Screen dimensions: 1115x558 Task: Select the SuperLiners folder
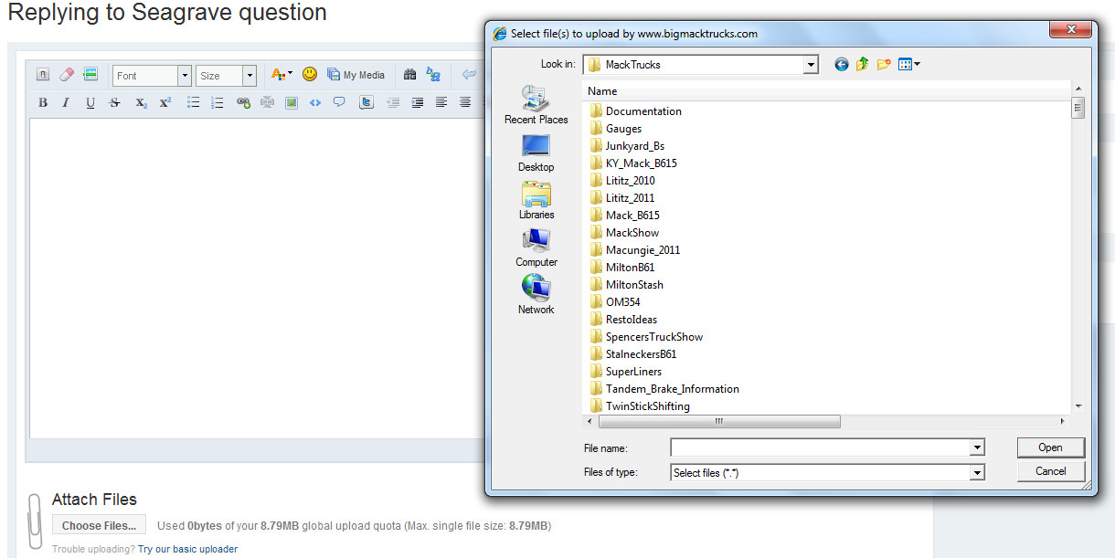(625, 372)
